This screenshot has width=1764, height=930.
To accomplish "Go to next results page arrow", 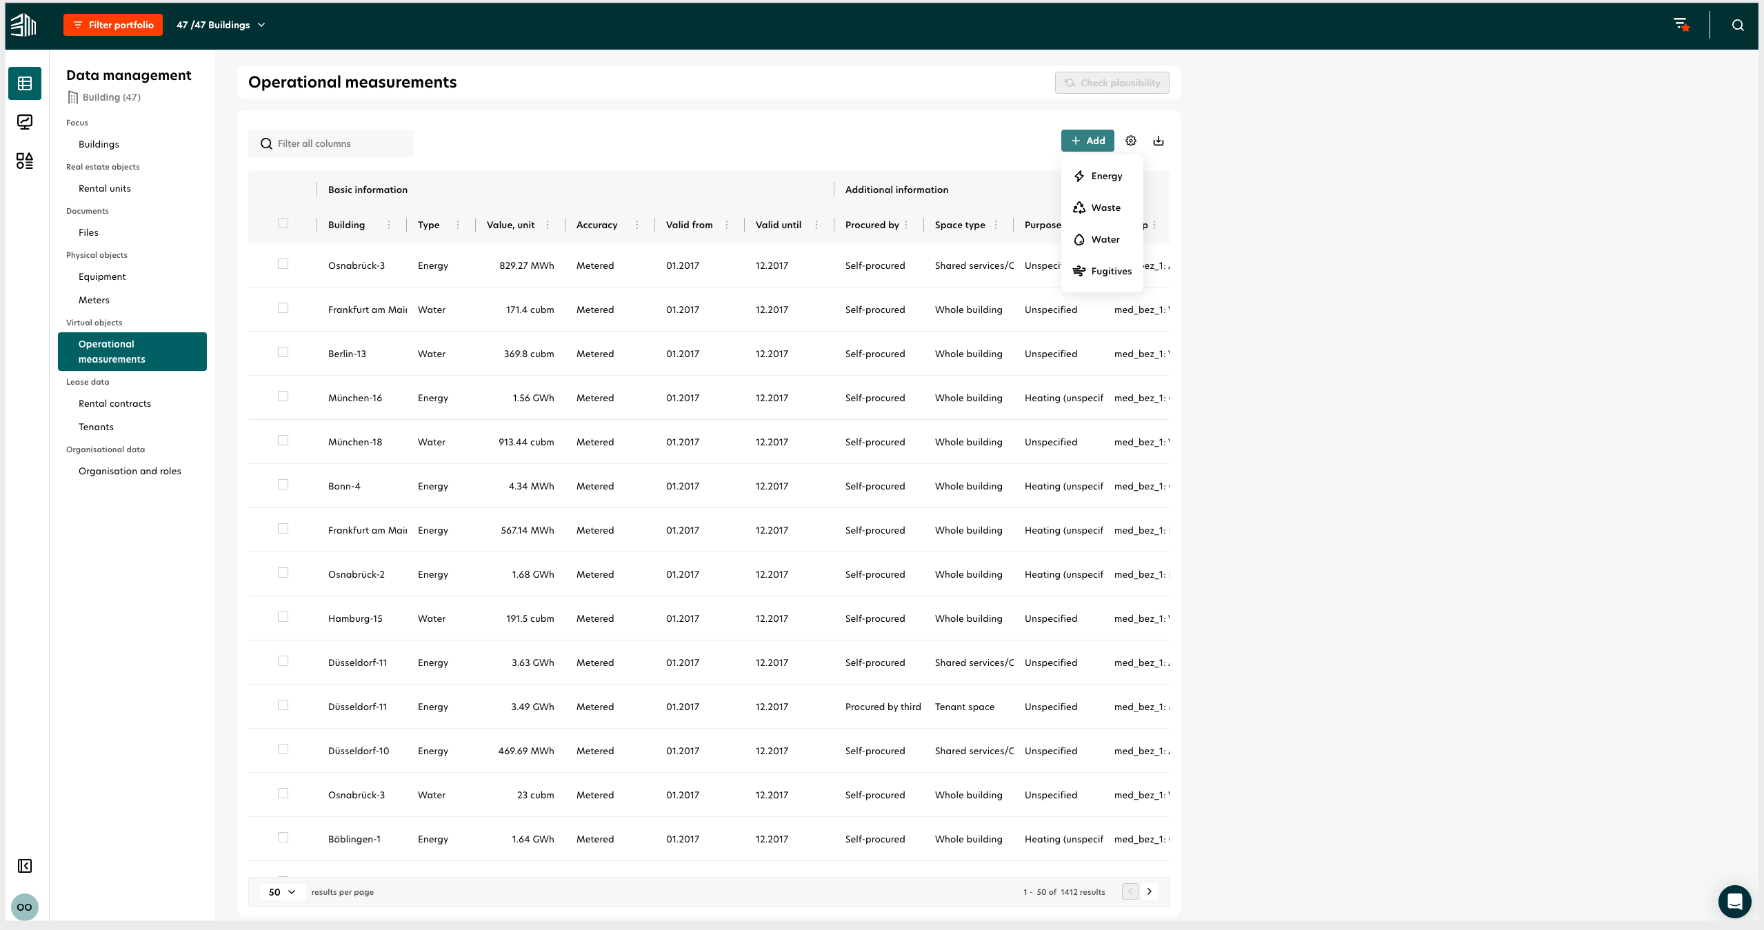I will 1150,891.
